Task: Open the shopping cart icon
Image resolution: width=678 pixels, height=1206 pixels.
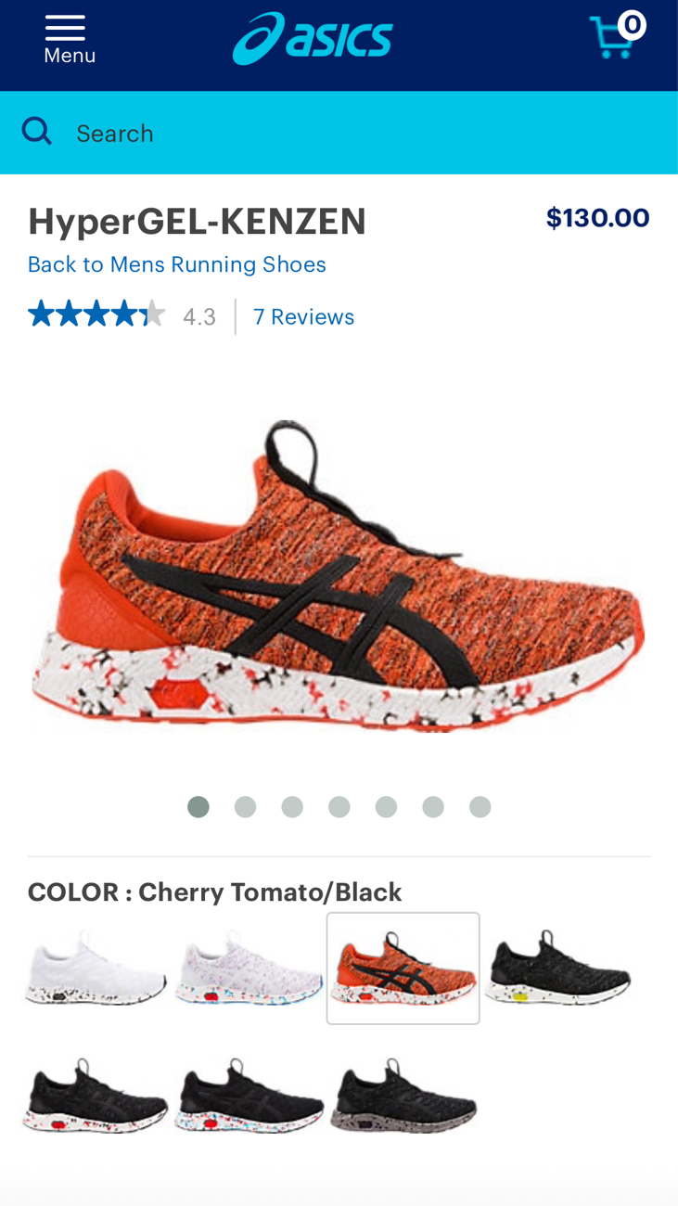Action: [x=617, y=36]
